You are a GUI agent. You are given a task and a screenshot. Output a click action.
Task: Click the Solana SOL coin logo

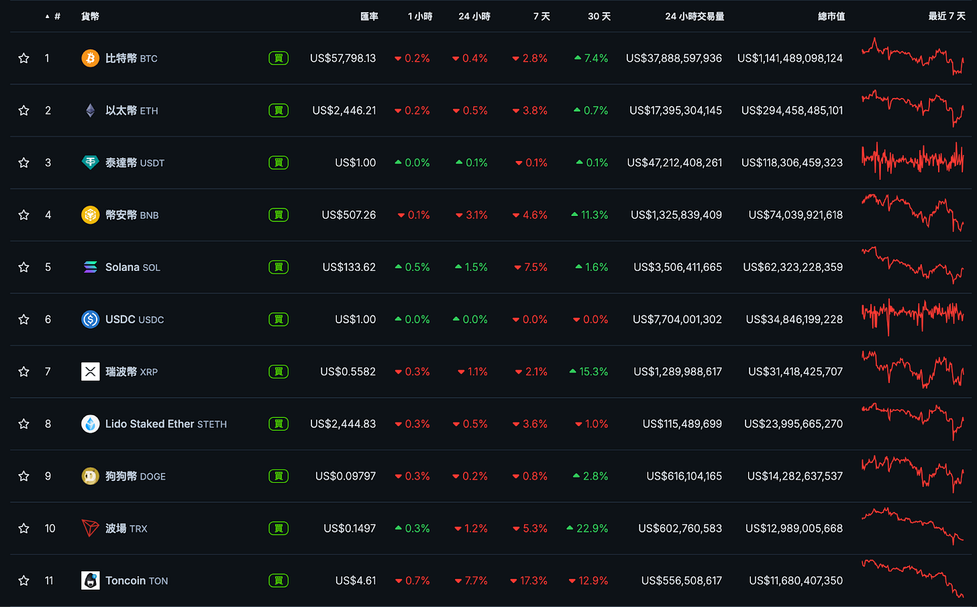point(90,268)
